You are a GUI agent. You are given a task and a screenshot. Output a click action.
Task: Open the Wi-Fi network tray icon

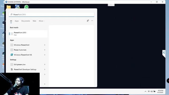click(x=149, y=91)
